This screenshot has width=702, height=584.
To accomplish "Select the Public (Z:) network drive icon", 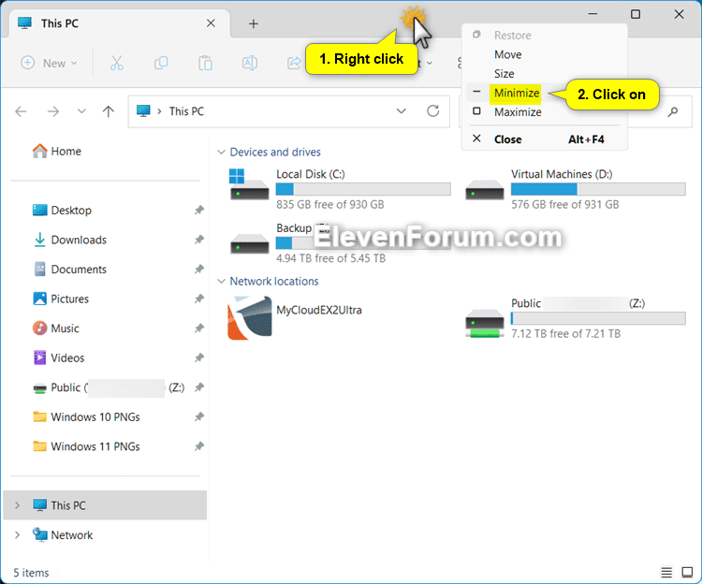I will (485, 323).
